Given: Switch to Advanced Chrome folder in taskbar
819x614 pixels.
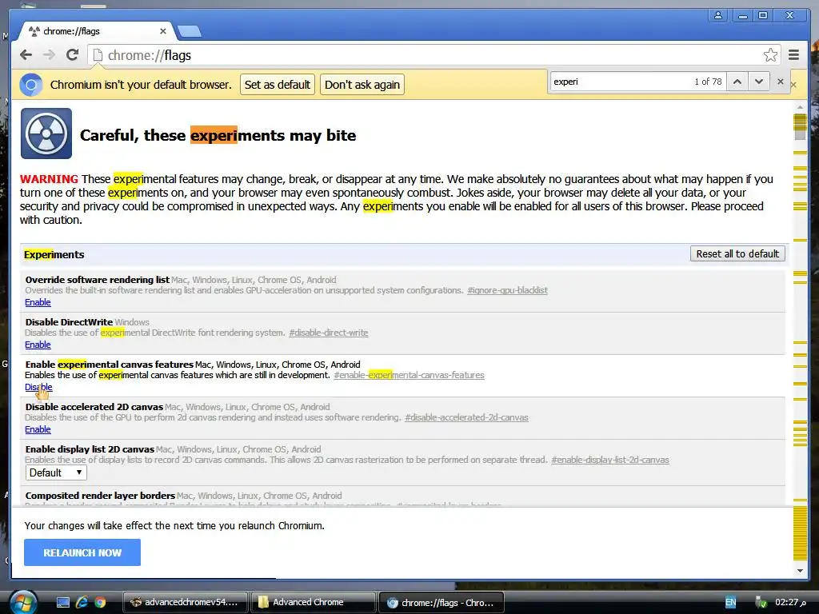Looking at the screenshot, I should pyautogui.click(x=313, y=603).
